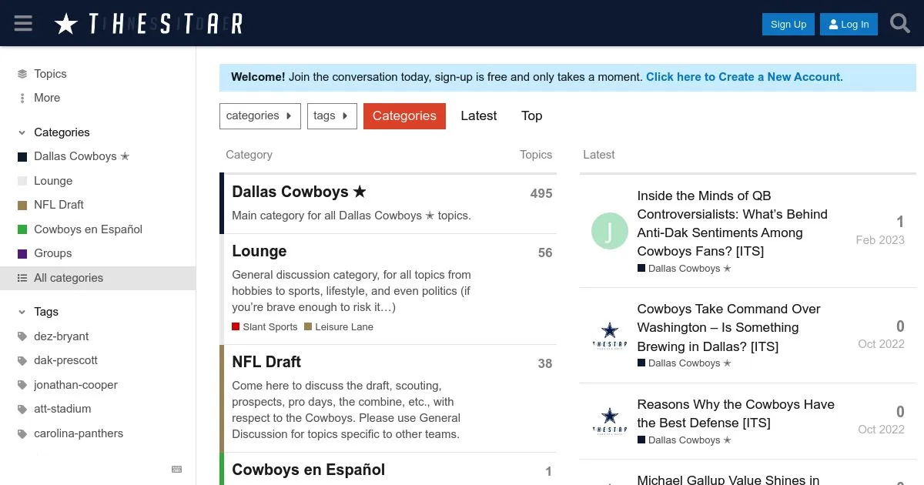This screenshot has height=485, width=924.
Task: Click the Dallas Cowboys tag under Best Defense topic
Action: point(685,440)
